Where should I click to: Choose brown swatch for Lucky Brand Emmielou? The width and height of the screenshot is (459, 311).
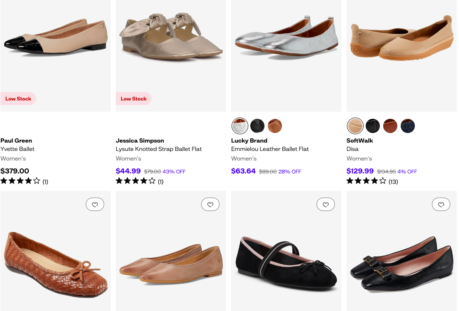(275, 125)
